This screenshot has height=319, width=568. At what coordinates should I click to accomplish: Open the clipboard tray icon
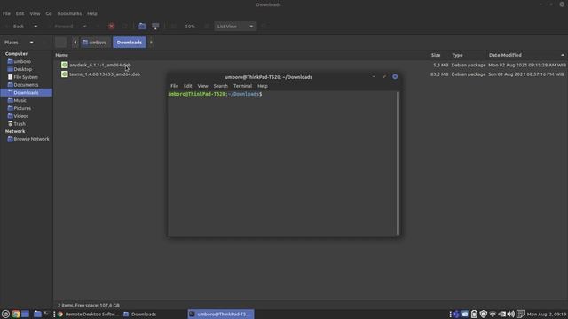(474, 315)
